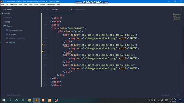Screen dimensions: 184x103
Task: Show hidden system tray icons
Action: point(149,100)
